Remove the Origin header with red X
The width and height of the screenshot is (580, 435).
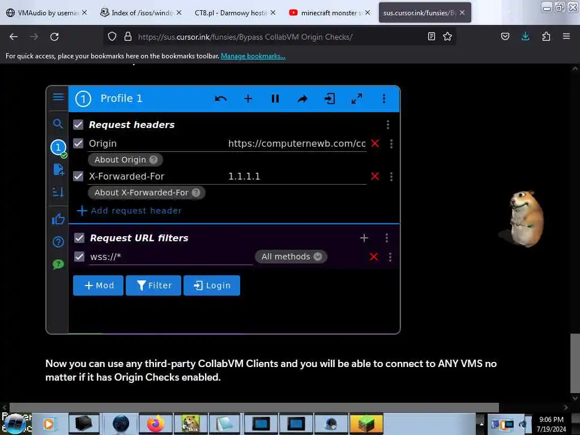(375, 143)
